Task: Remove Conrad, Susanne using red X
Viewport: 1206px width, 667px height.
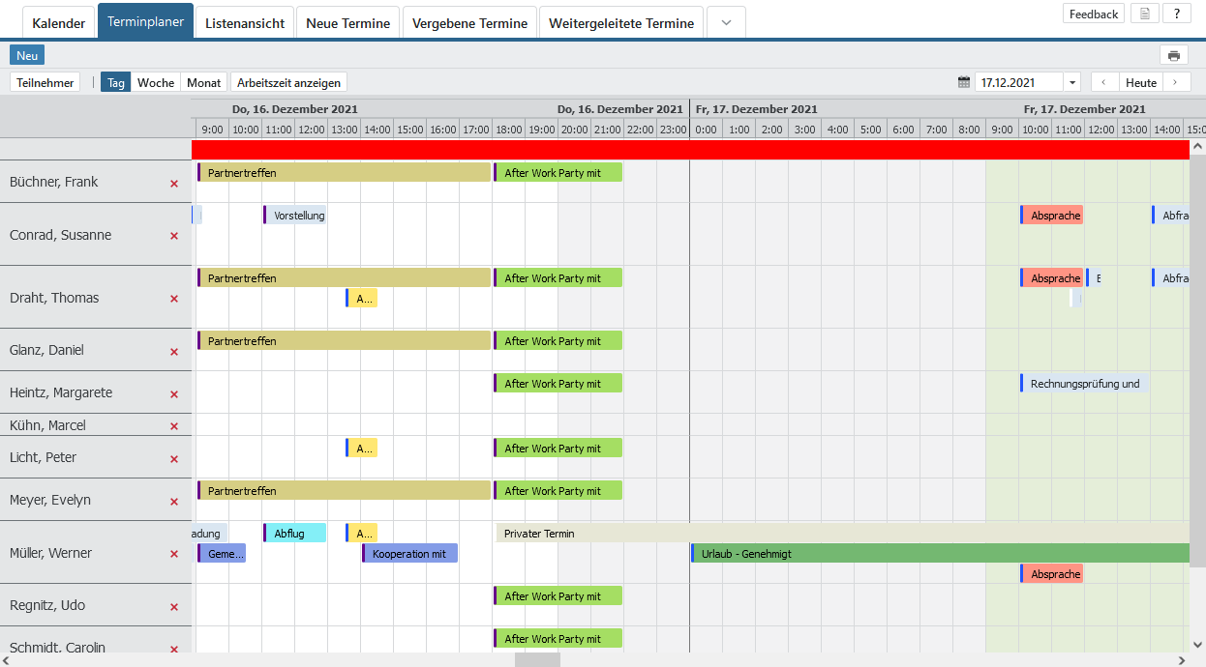Action: click(174, 236)
